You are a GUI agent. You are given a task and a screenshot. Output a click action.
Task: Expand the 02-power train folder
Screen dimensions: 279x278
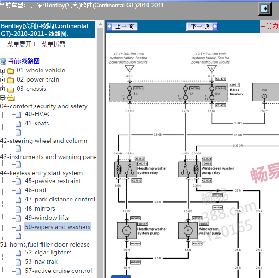click(x=2, y=80)
